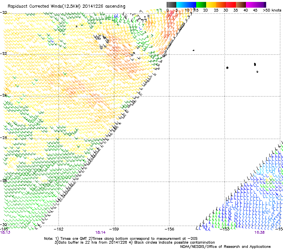Select the yellow 20-25 knots color segment
Viewport: 283px width, 249px height.
click(x=211, y=5)
